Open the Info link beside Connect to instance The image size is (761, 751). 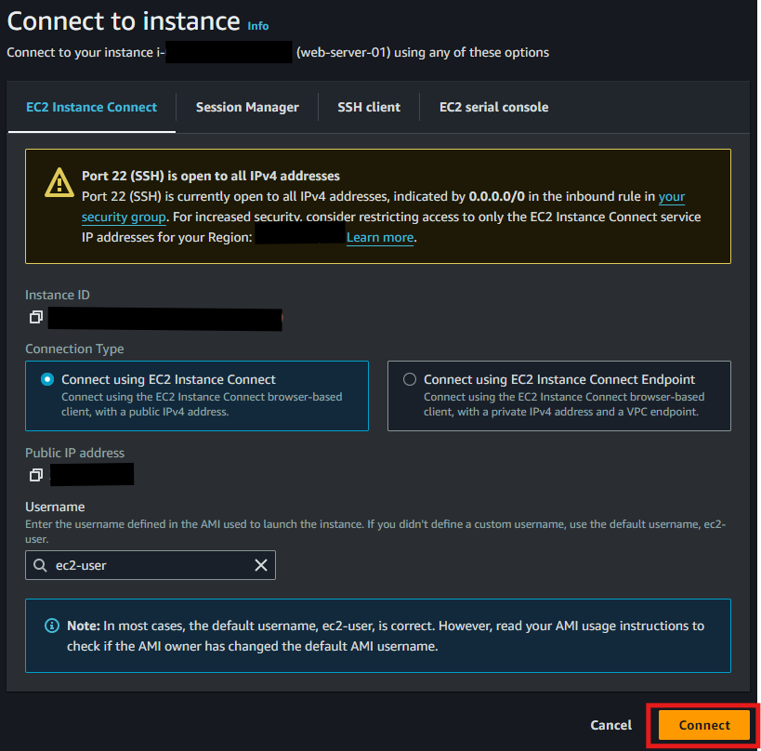click(x=258, y=26)
